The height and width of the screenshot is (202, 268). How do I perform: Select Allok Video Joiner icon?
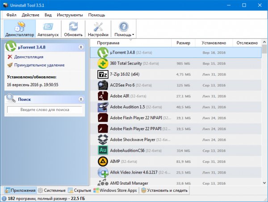tap(103, 172)
